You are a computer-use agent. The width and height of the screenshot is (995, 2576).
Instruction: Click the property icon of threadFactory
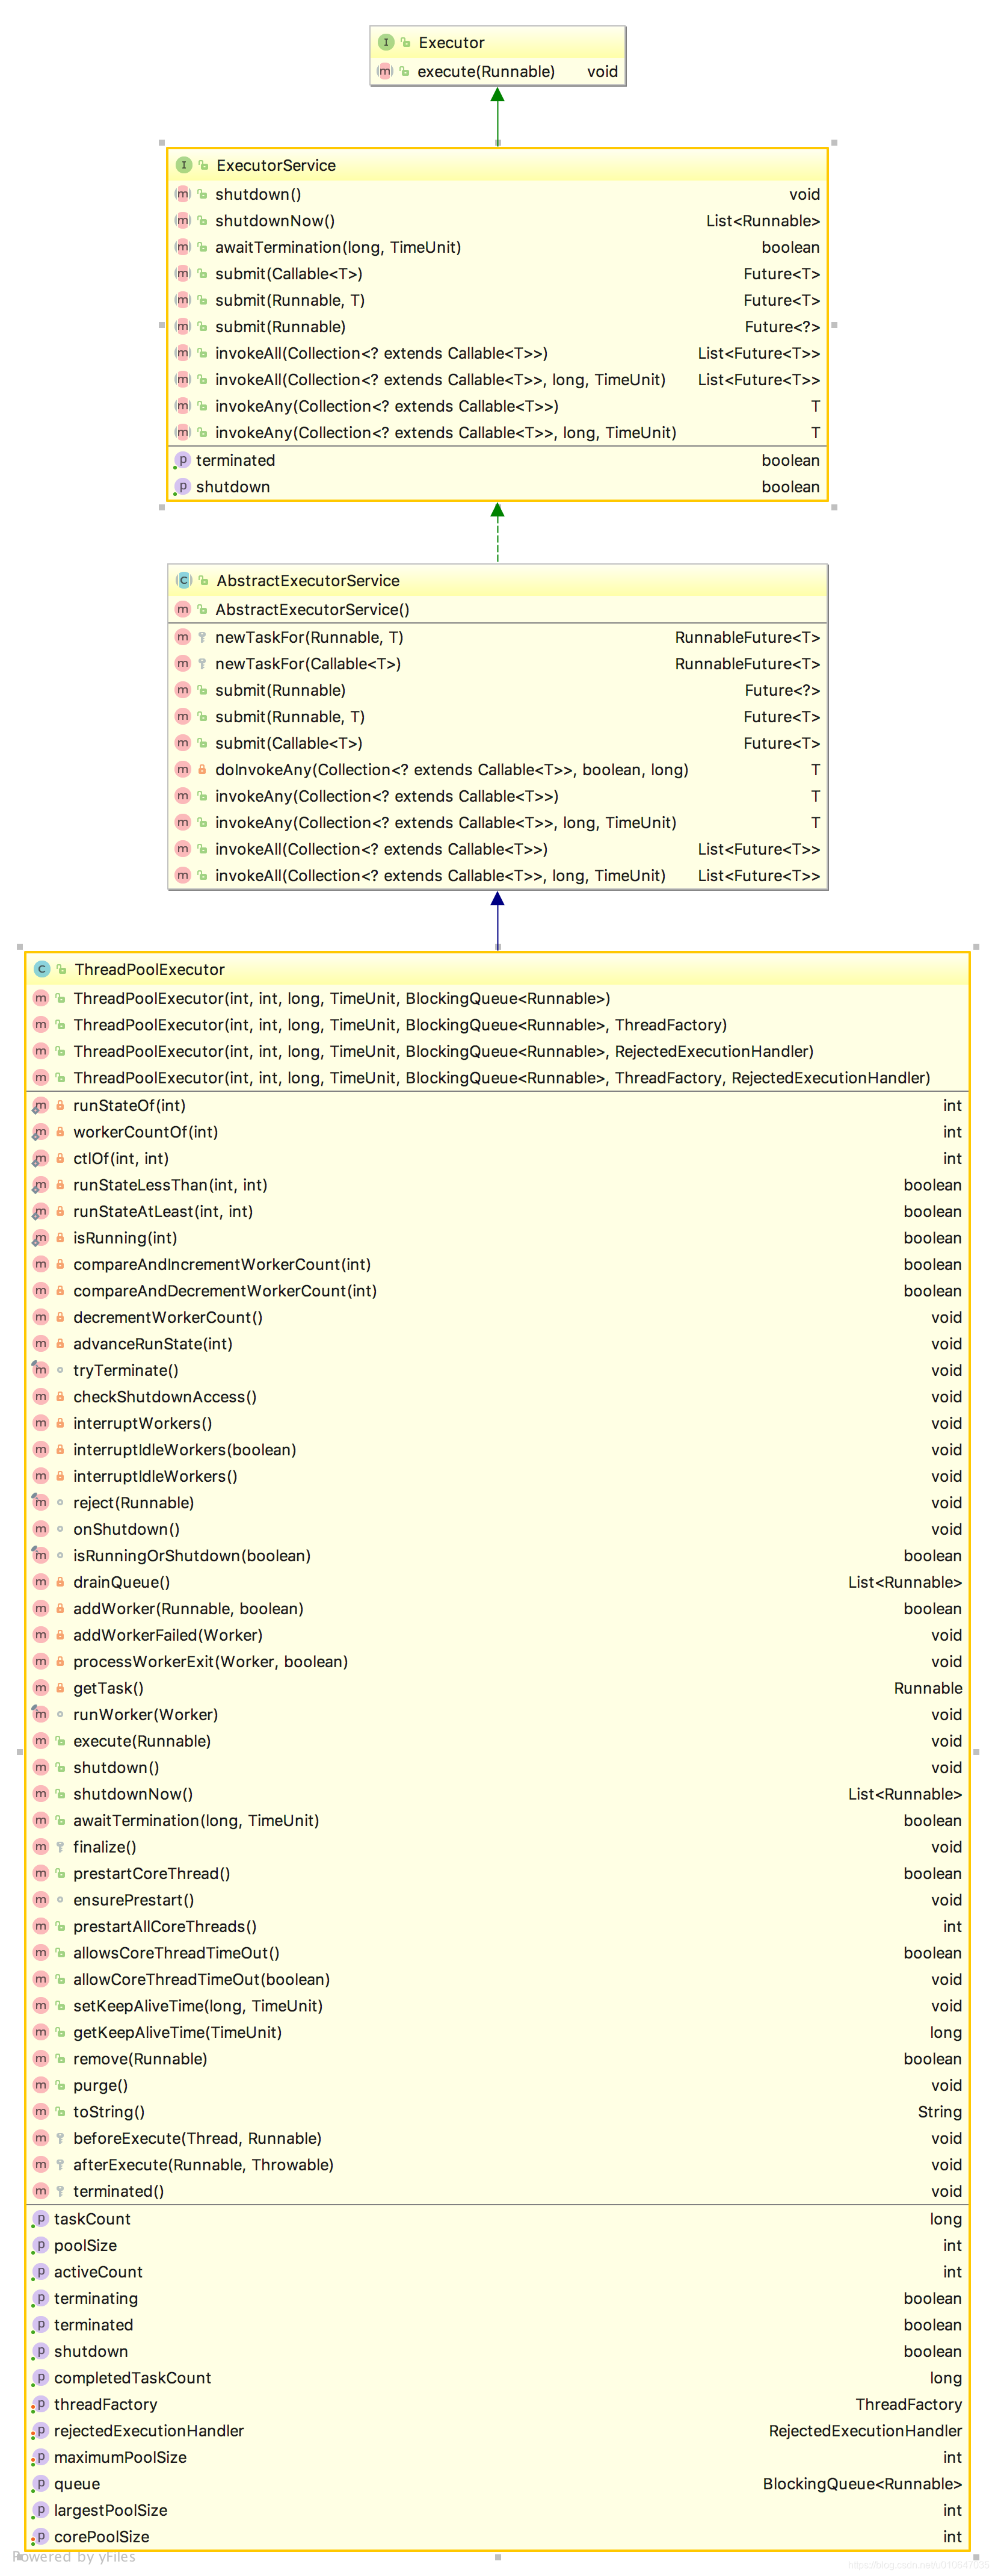tap(40, 2404)
